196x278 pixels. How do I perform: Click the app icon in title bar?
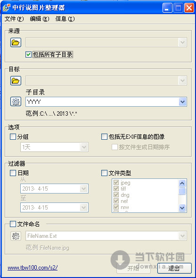coord(7,8)
